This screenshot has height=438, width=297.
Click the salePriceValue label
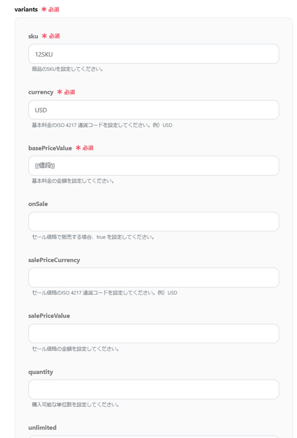pos(49,316)
